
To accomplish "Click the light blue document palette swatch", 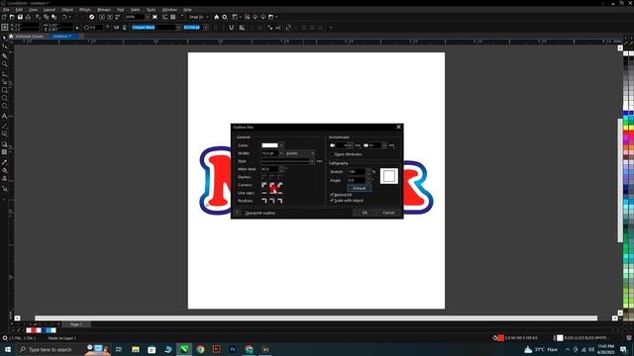I will [x=49, y=330].
